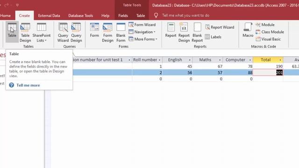Viewport: 299px width, 168px height.
Task: Open the SharePoint Lists dropdown
Action: [x=42, y=32]
